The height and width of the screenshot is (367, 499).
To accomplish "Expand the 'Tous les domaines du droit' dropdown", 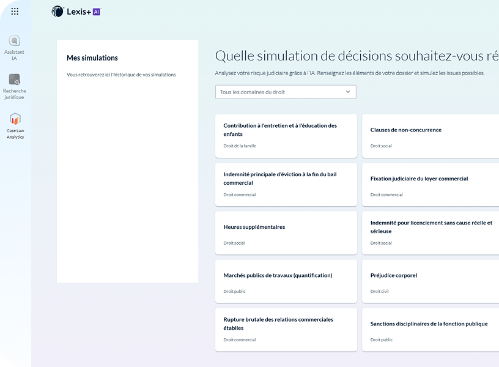I will pos(285,92).
